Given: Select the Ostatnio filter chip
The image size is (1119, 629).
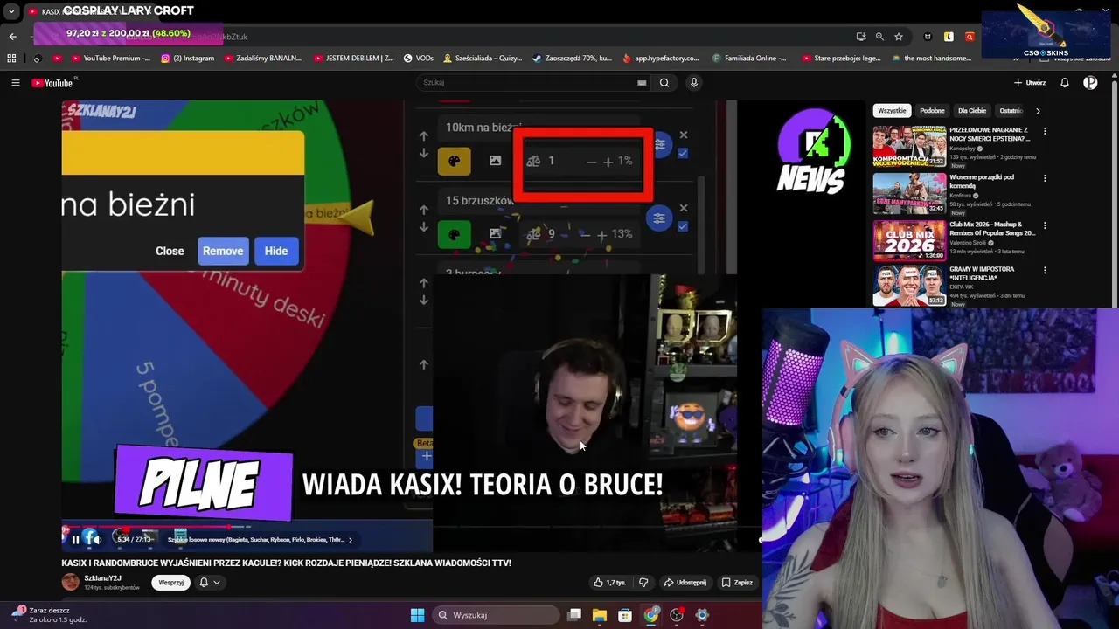Looking at the screenshot, I should pyautogui.click(x=1011, y=111).
